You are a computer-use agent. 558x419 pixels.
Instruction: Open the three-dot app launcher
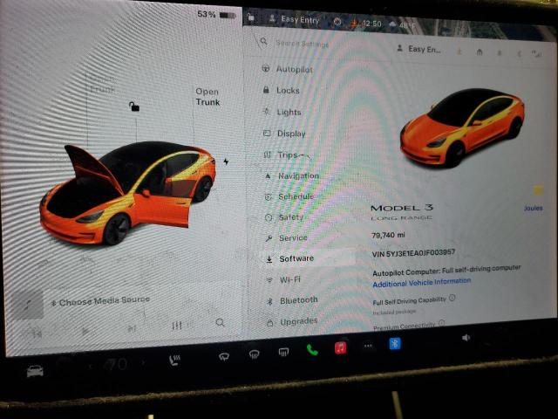368,346
